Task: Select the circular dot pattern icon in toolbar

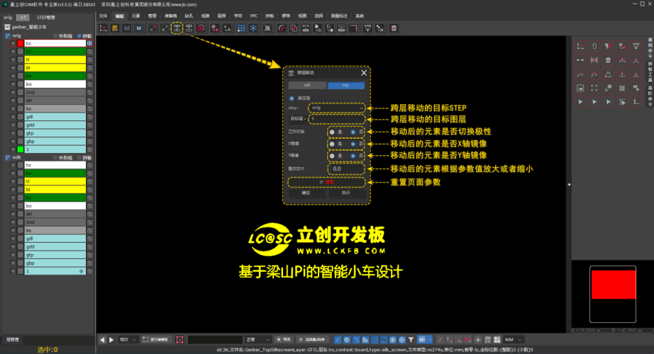Action: (x=253, y=28)
